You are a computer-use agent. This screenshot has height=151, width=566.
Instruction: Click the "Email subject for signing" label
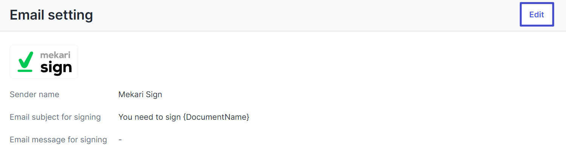(x=55, y=117)
